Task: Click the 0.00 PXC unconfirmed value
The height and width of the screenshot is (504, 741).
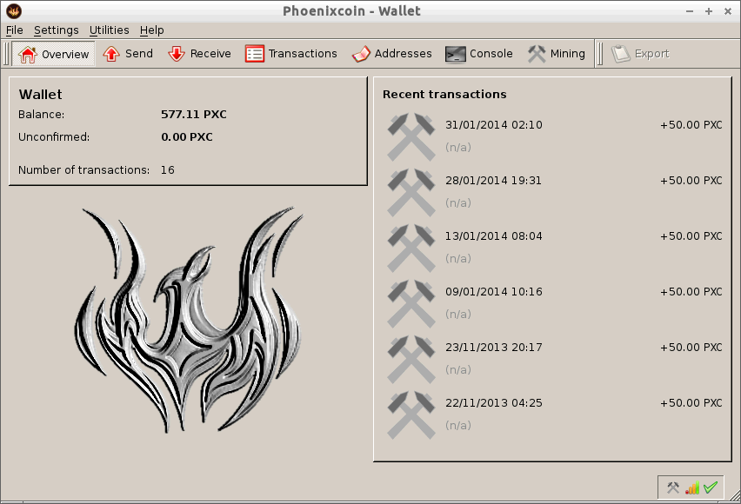Action: pos(187,137)
